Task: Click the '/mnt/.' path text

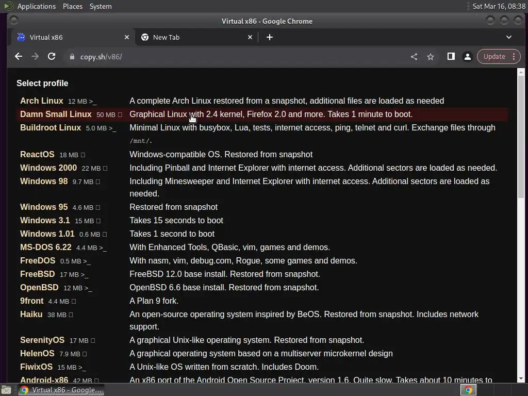Action: [x=141, y=141]
